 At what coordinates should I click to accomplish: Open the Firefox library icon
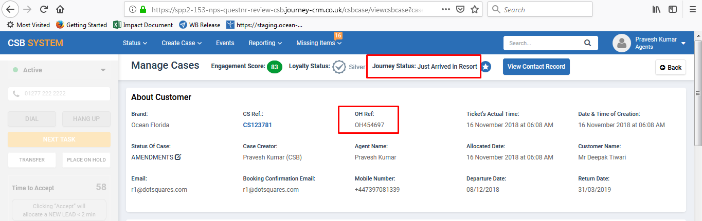tap(656, 9)
